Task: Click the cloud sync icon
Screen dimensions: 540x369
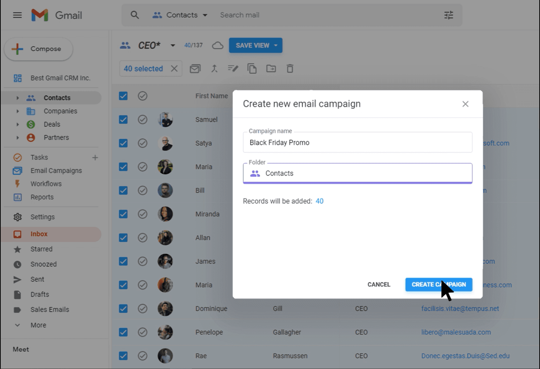Action: [218, 45]
